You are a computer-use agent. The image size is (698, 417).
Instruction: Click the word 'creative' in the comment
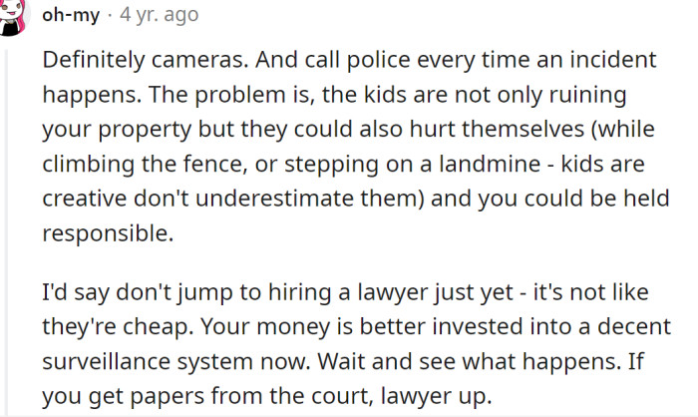(x=85, y=199)
